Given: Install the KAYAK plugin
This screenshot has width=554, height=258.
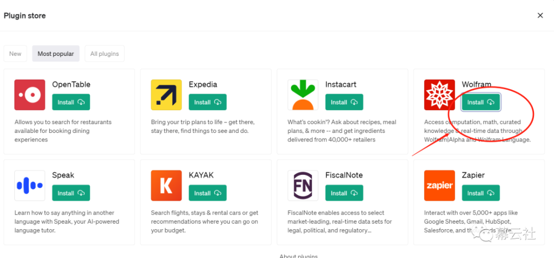Looking at the screenshot, I should click(x=208, y=193).
